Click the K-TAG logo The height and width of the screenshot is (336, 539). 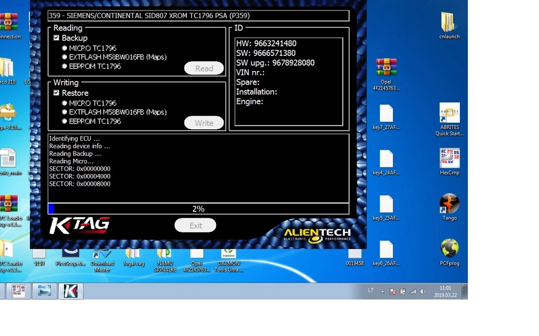pos(80,225)
